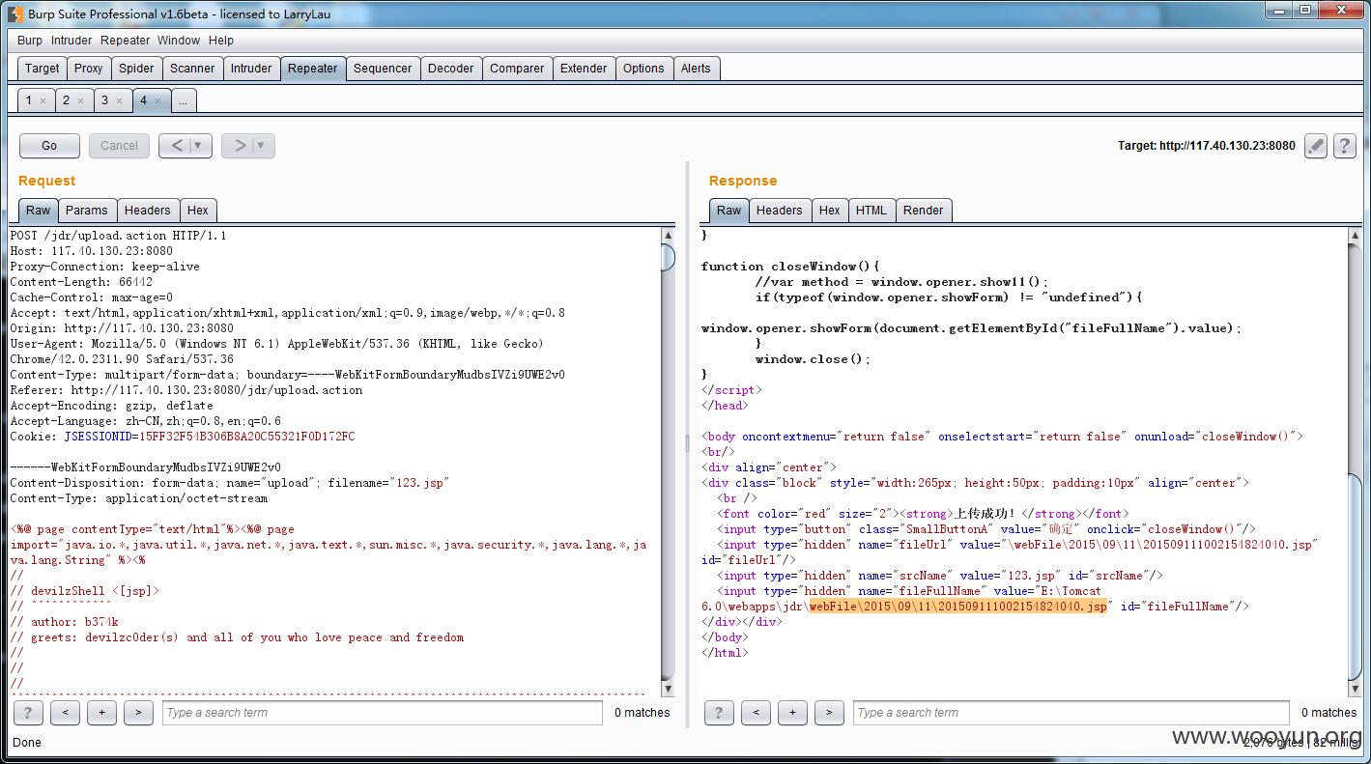The image size is (1371, 764).
Task: Close Repeater tab 3 with its x
Action: tap(119, 100)
